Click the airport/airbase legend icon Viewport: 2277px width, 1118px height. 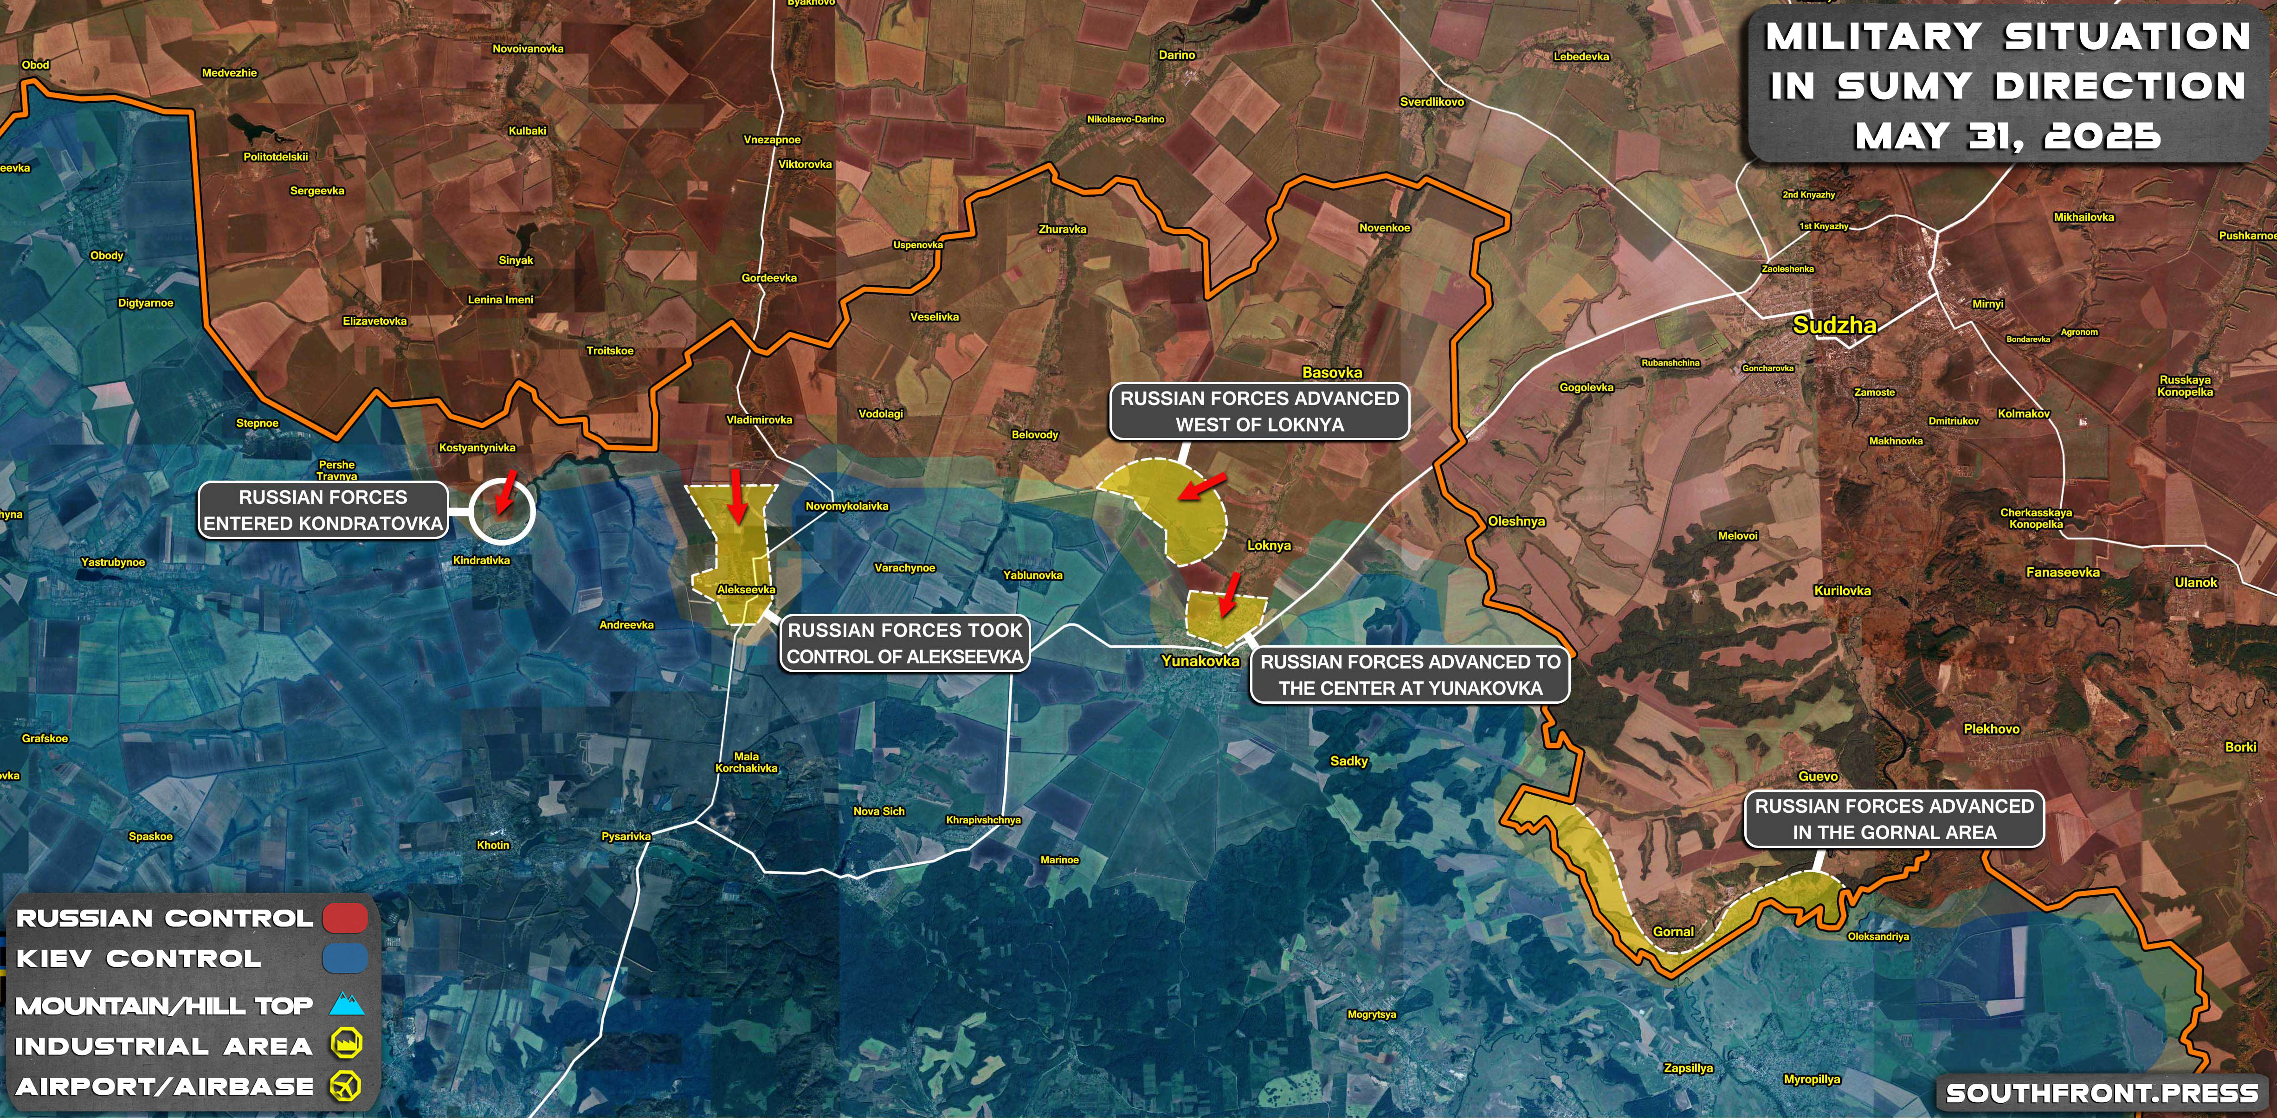346,1086
